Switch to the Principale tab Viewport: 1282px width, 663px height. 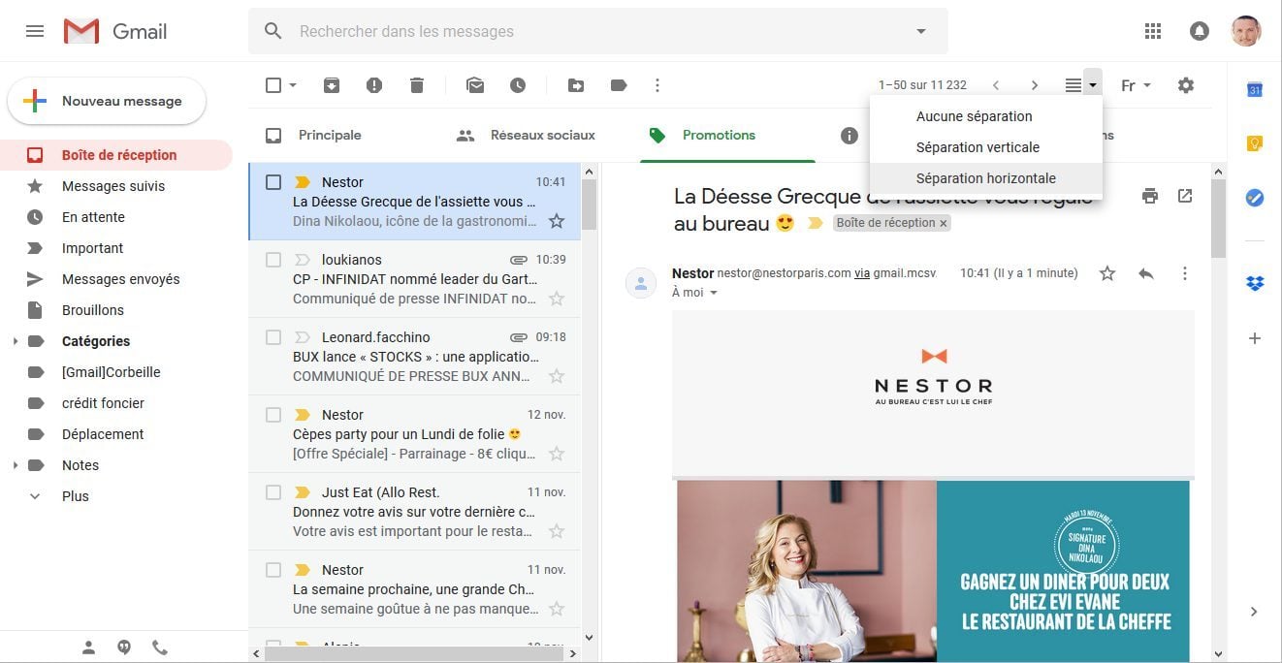(x=330, y=136)
